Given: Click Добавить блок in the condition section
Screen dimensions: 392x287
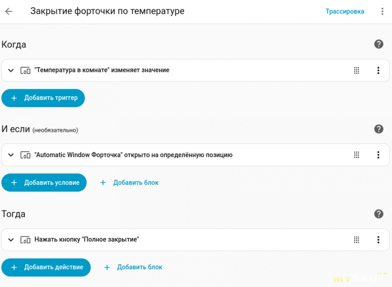Looking at the screenshot, I should pos(129,183).
